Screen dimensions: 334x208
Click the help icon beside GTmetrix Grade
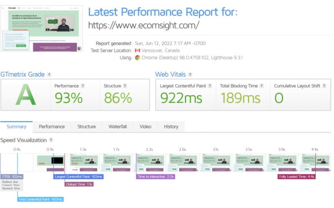tap(49, 74)
